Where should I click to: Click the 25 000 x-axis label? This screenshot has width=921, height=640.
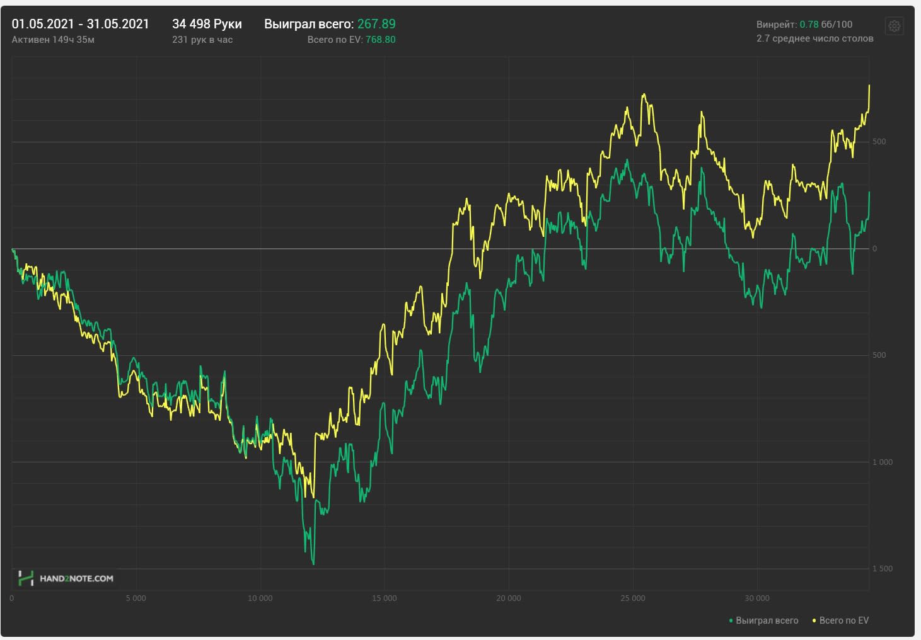(x=632, y=598)
